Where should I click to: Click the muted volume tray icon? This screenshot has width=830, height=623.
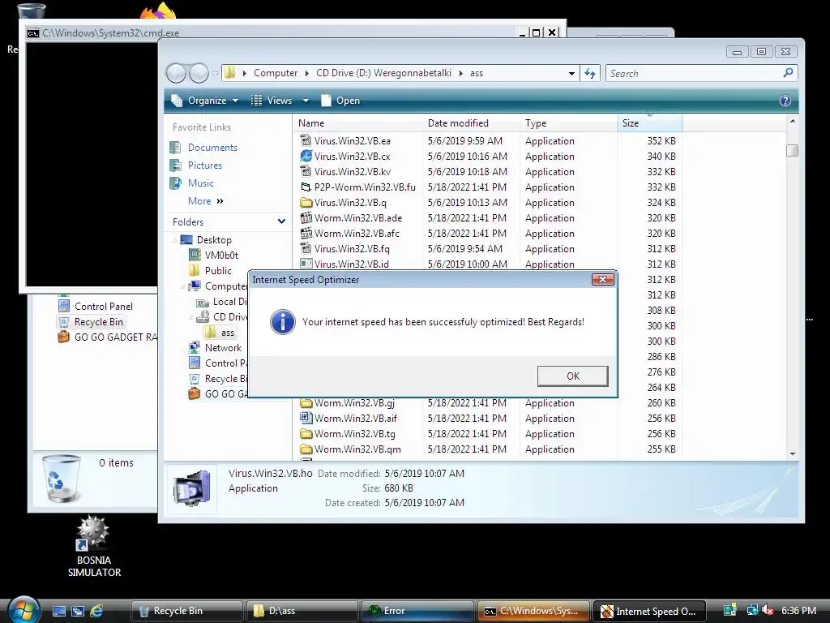768,610
